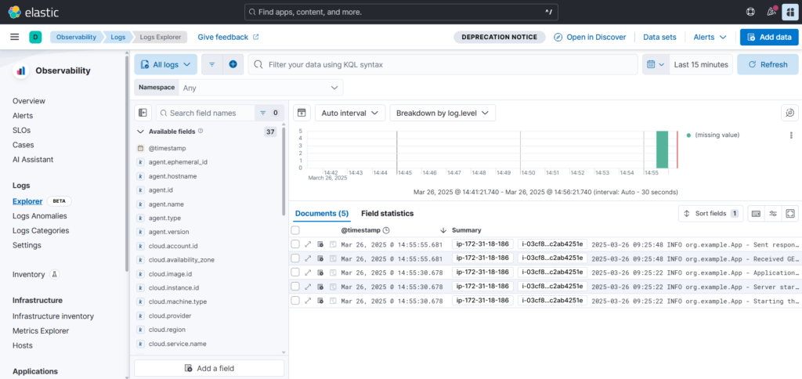Open the Auto interval dropdown
This screenshot has width=802, height=379.
coord(350,113)
